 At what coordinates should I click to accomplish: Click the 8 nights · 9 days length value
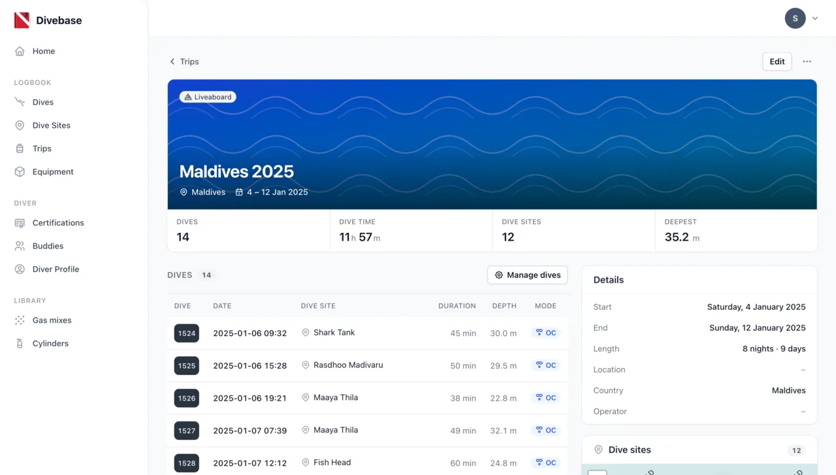pyautogui.click(x=774, y=348)
